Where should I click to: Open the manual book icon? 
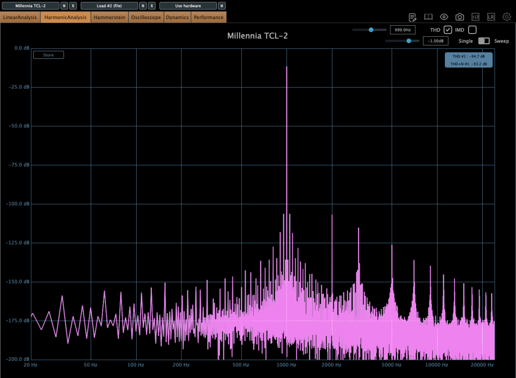(428, 17)
